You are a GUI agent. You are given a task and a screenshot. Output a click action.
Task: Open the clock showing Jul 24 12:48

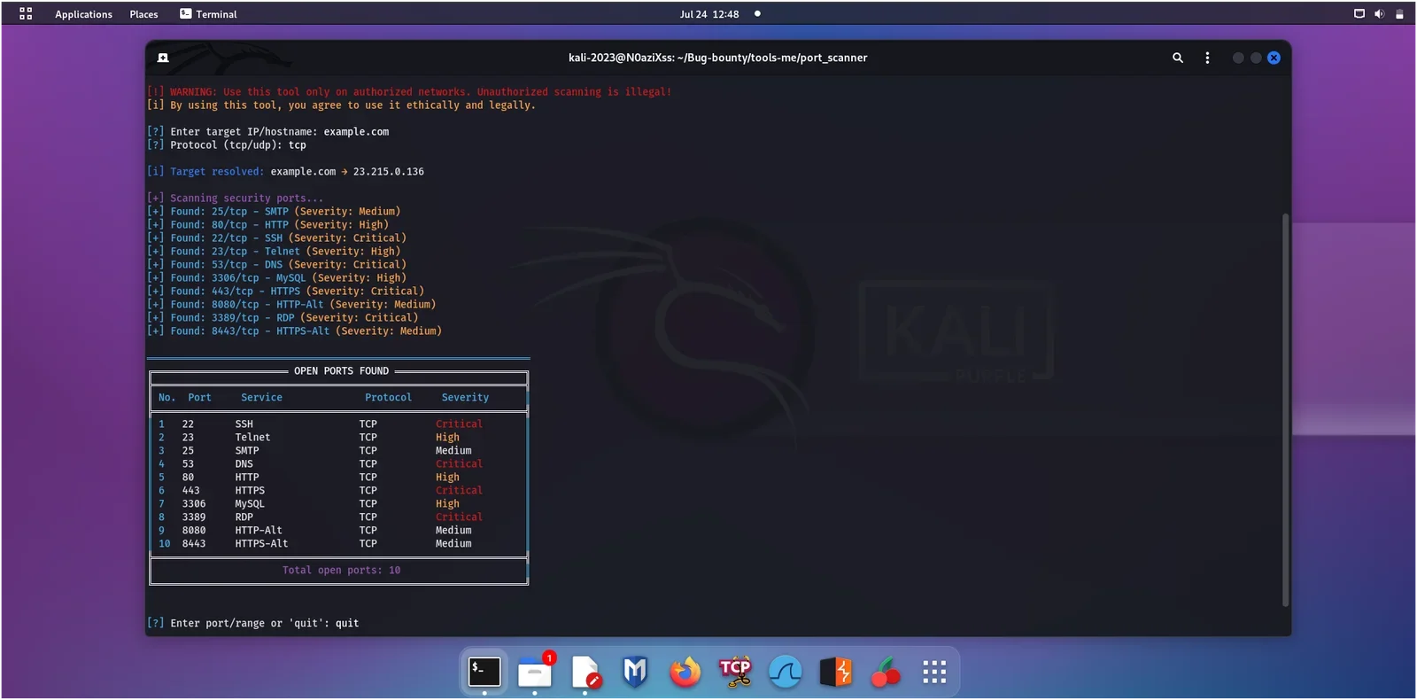point(709,14)
